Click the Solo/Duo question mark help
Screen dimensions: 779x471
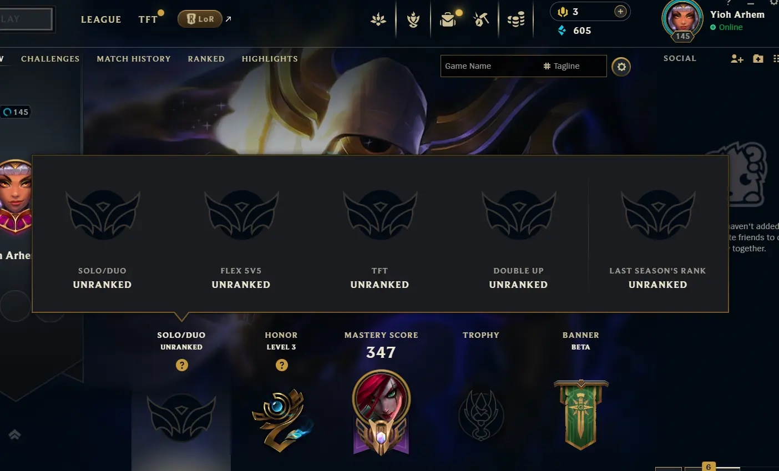point(182,365)
